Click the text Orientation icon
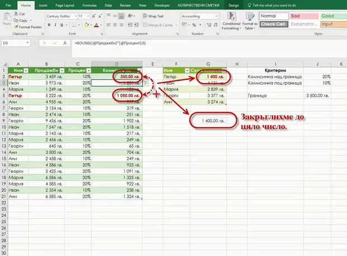 pos(130,16)
